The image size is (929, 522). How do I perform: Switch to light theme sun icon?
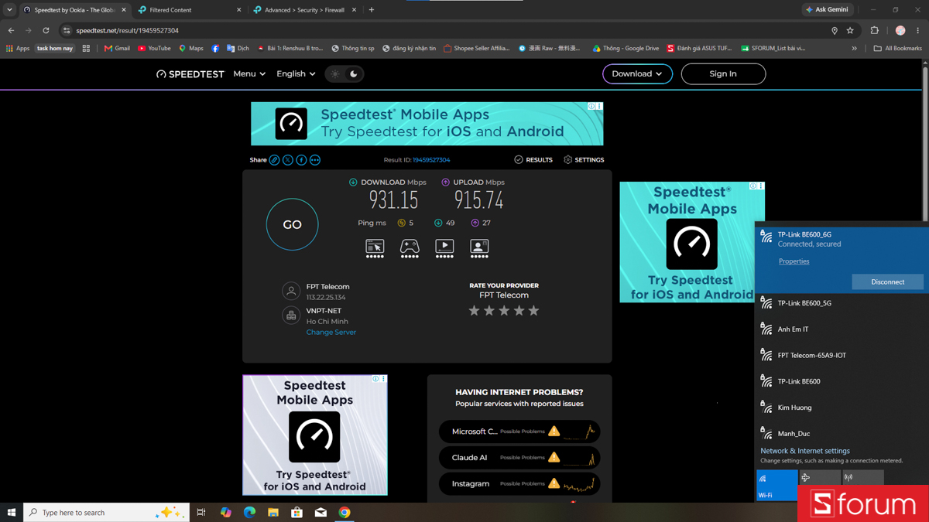[335, 74]
